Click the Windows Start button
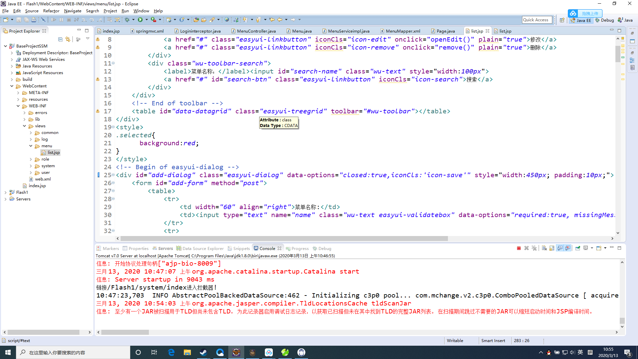This screenshot has height=359, width=638. point(8,352)
